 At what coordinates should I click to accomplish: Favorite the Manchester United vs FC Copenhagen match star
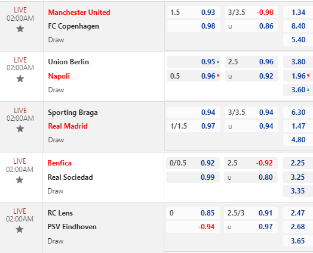coord(20,29)
